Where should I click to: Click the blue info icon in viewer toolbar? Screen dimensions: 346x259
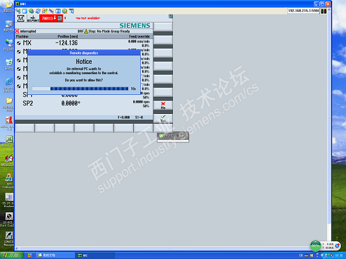click(x=58, y=11)
